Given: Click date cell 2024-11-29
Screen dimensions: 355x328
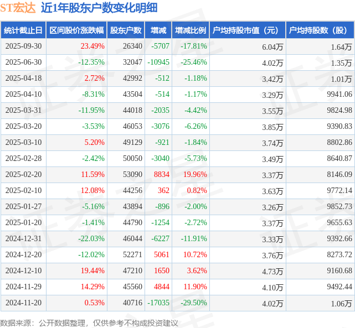Looking at the screenshot, I should [24, 287].
